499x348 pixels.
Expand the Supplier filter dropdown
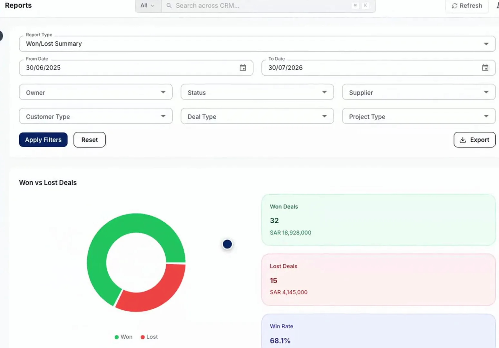click(x=419, y=92)
